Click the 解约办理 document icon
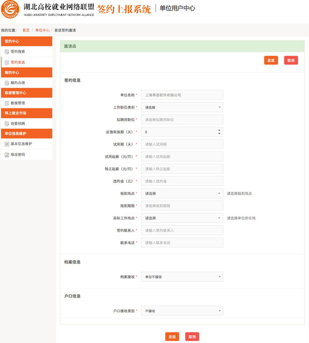 click(x=7, y=83)
